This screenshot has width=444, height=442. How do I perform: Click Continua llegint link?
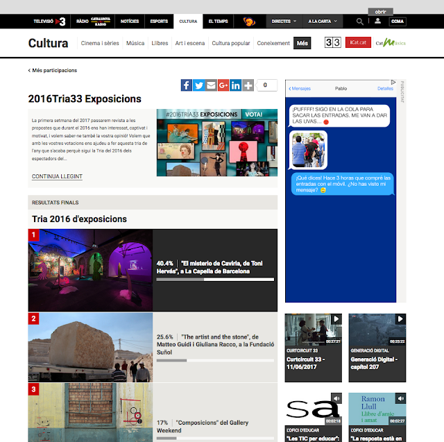[x=57, y=176]
